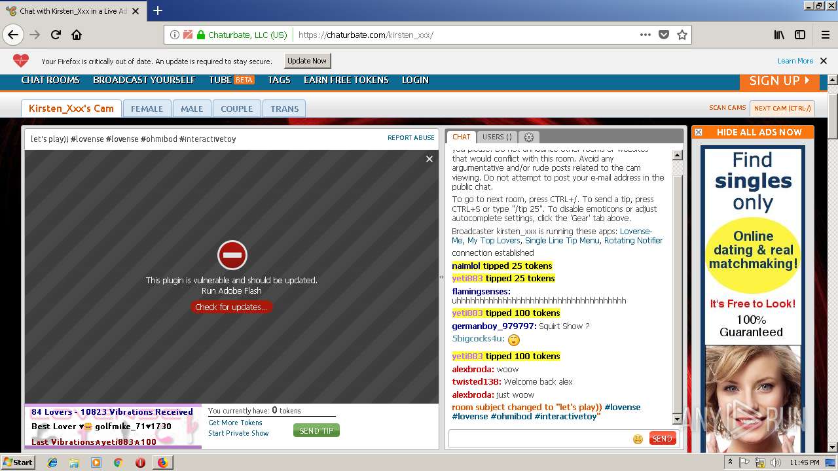Toggle the sidebar view icon

pos(800,35)
